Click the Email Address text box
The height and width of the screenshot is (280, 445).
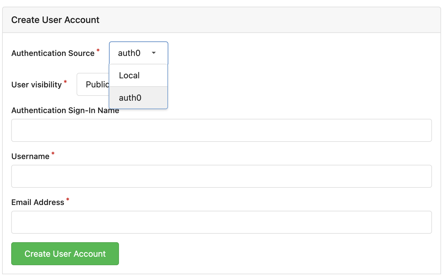pos(221,222)
